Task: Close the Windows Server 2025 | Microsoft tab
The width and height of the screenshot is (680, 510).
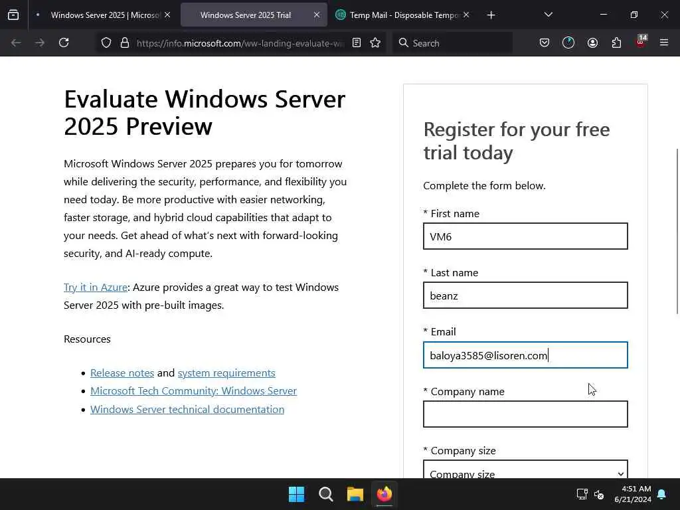Action: click(167, 15)
